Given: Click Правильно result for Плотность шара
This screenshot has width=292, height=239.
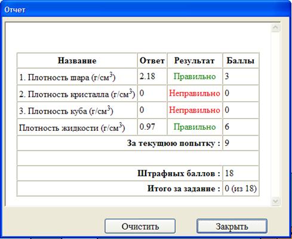Looking at the screenshot, I should 195,76.
